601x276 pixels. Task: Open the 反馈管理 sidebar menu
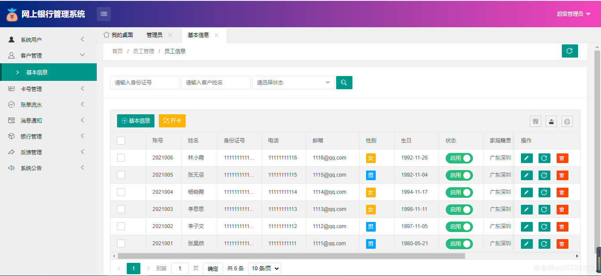48,152
